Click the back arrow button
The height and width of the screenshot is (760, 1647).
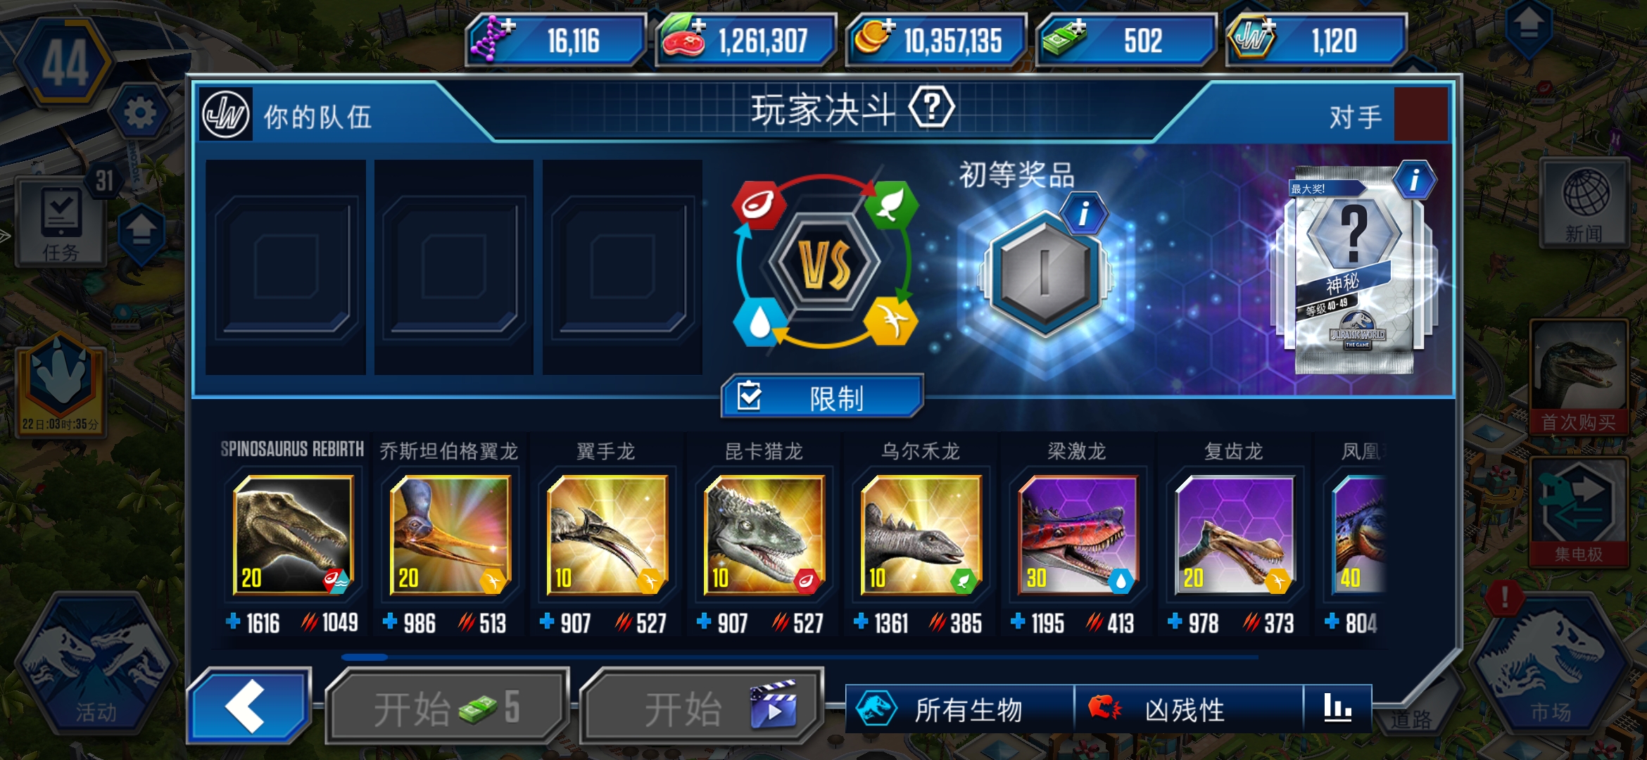[249, 706]
